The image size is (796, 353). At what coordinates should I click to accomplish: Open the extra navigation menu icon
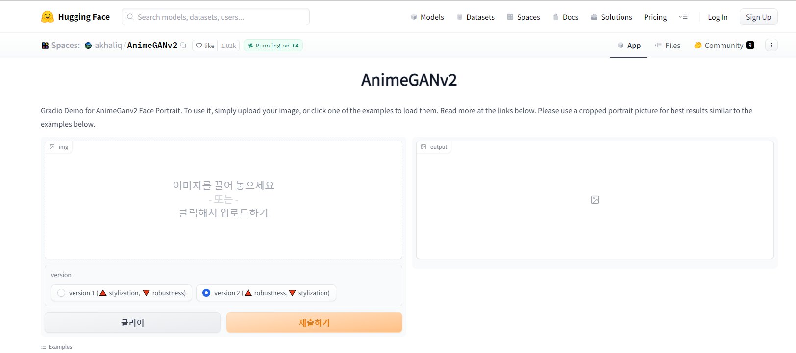(683, 17)
